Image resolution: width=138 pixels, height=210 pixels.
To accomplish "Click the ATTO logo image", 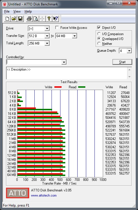I will pos(17,193).
